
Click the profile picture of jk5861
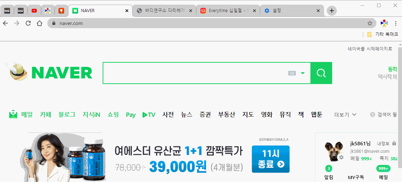334,151
